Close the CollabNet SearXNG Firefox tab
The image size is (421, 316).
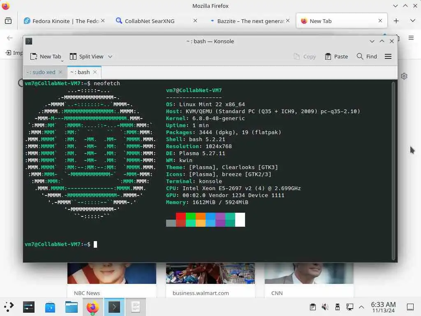pos(195,21)
